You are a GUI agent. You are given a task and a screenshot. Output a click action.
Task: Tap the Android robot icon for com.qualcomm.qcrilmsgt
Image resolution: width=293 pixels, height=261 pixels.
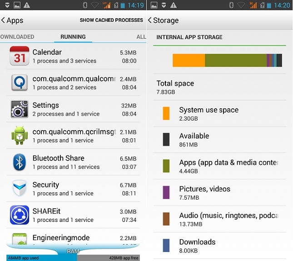pos(20,136)
